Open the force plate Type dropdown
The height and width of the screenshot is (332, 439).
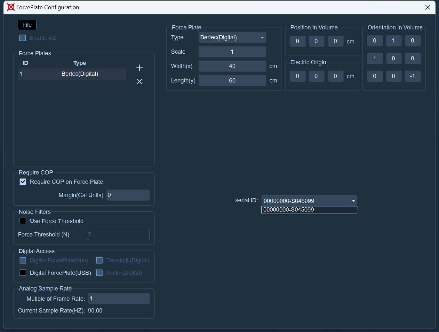[x=232, y=37]
